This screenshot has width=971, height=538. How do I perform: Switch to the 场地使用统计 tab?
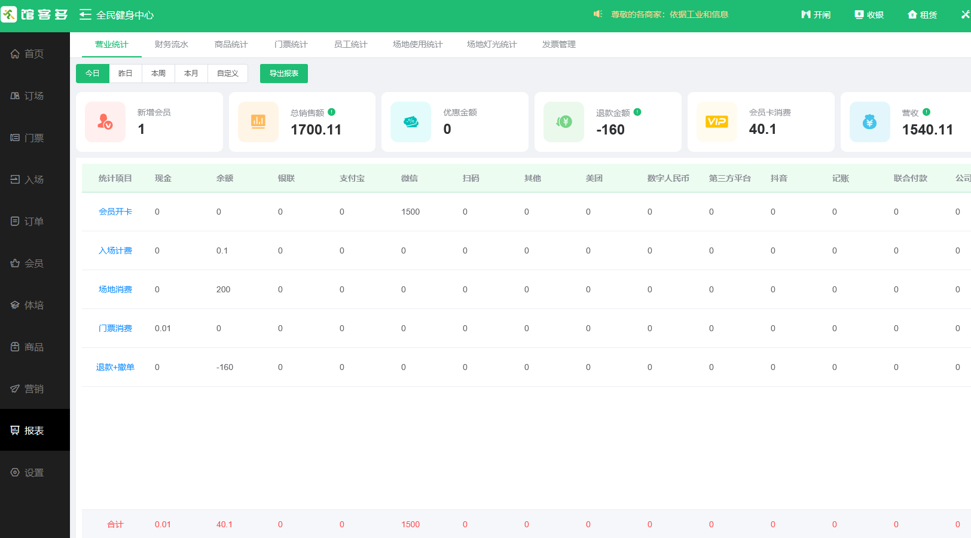[x=418, y=44]
